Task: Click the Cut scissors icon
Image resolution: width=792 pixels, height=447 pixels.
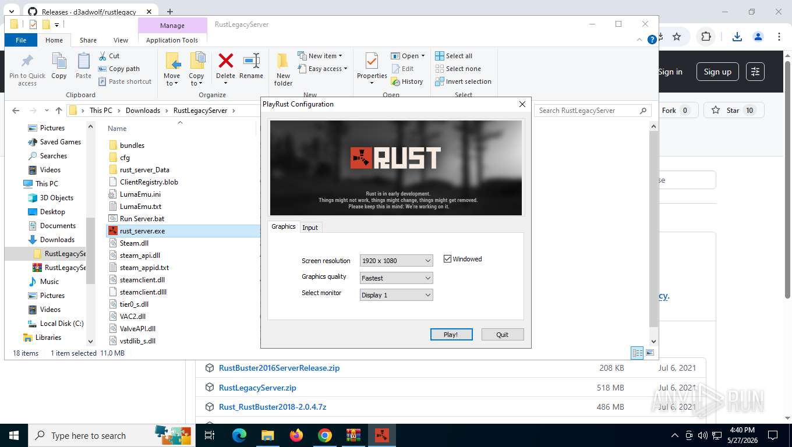Action: point(102,56)
